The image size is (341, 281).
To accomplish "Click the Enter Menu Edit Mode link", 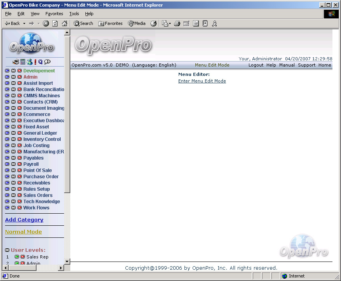I will click(202, 81).
